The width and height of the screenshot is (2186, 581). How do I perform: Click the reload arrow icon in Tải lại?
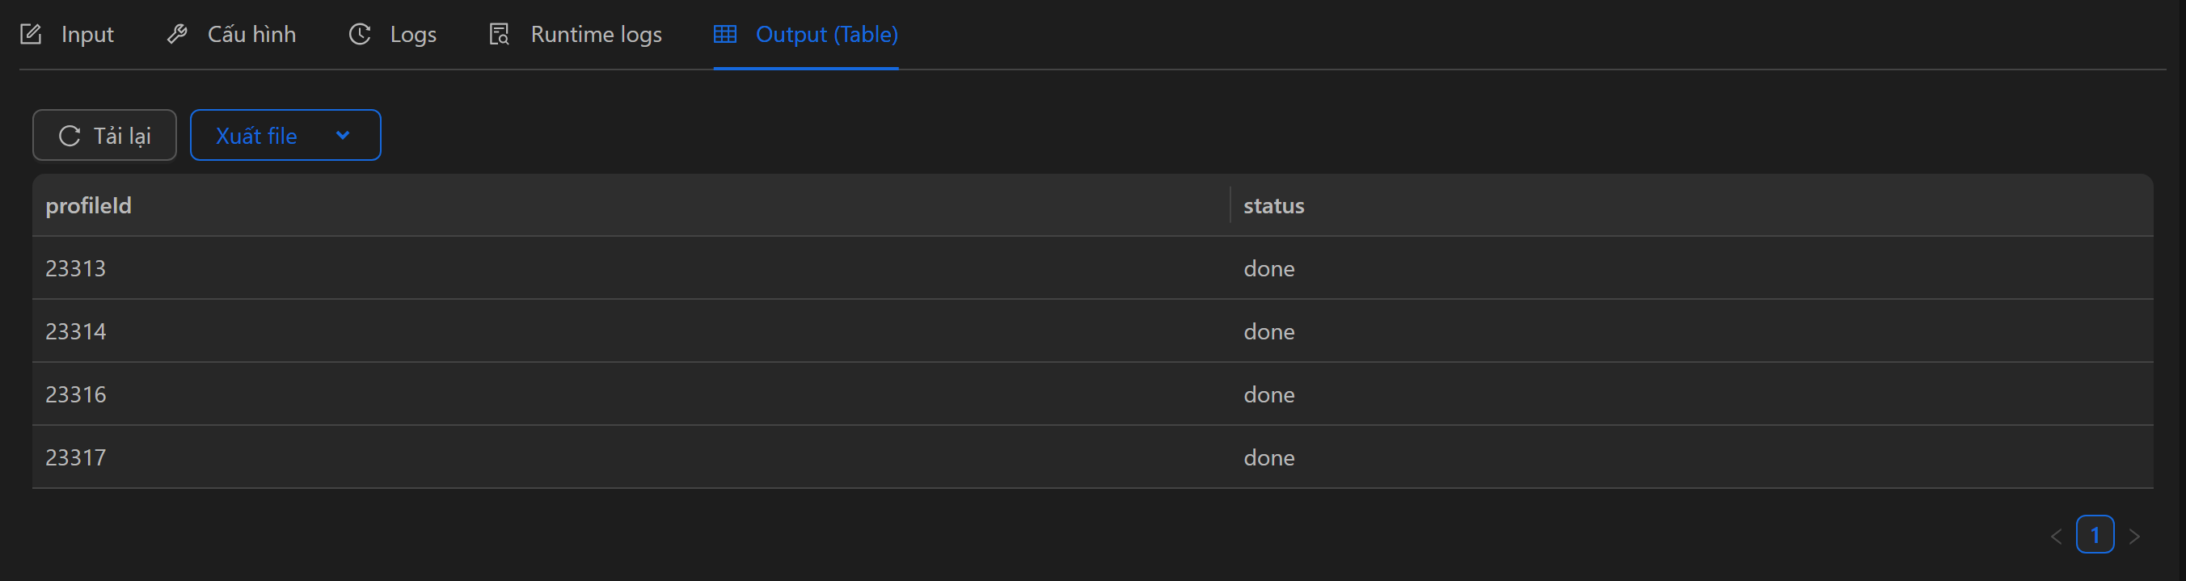[70, 136]
